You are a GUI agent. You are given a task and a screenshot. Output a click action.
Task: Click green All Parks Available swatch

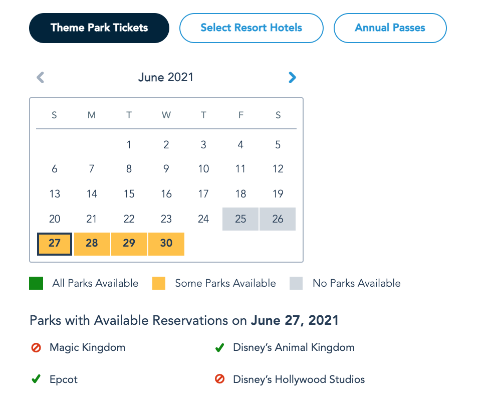click(36, 283)
